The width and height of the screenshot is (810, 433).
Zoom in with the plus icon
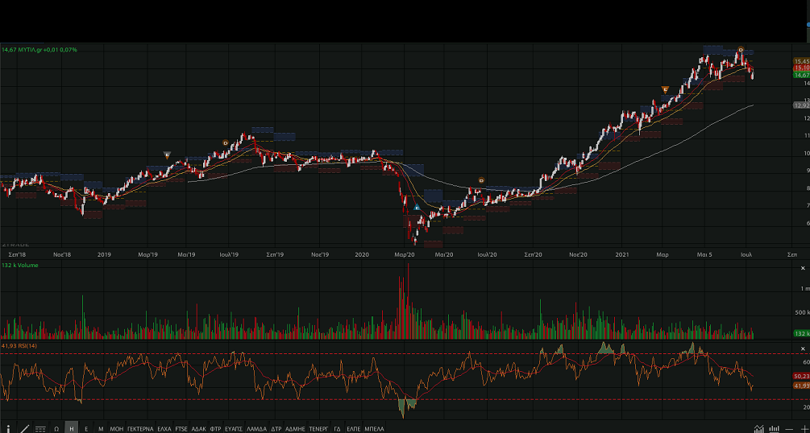804,429
